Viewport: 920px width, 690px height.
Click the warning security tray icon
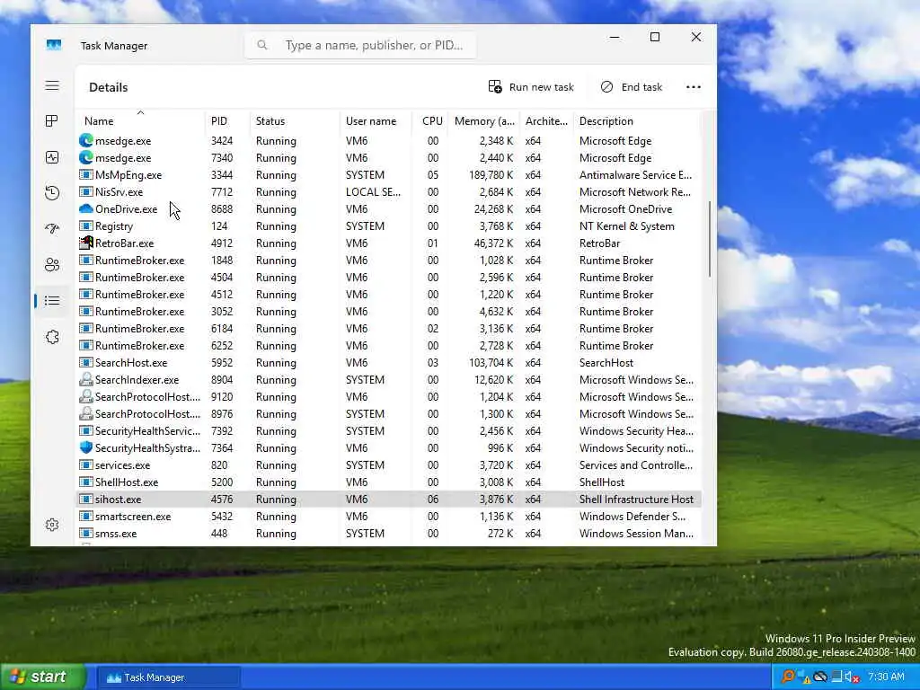click(806, 677)
